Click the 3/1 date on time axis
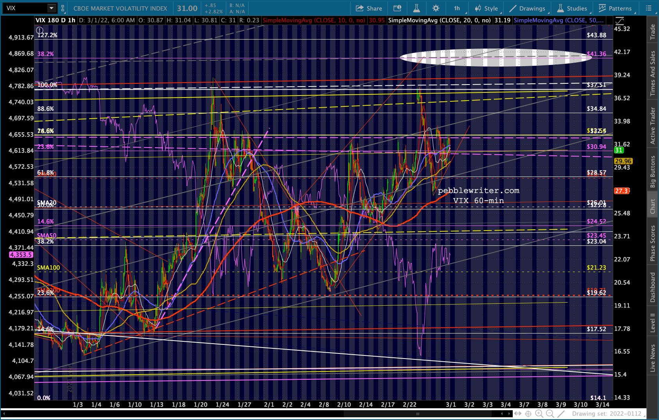 [x=451, y=405]
